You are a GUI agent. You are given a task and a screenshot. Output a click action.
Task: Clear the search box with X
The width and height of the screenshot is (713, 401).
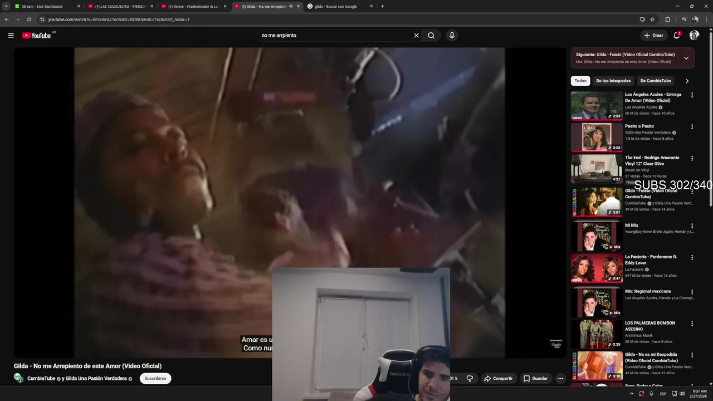(x=416, y=35)
